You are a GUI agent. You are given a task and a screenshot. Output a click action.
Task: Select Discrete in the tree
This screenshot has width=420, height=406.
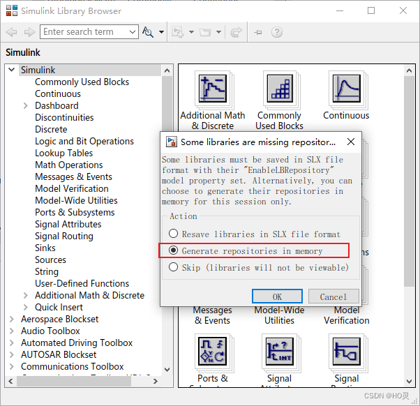pyautogui.click(x=51, y=129)
